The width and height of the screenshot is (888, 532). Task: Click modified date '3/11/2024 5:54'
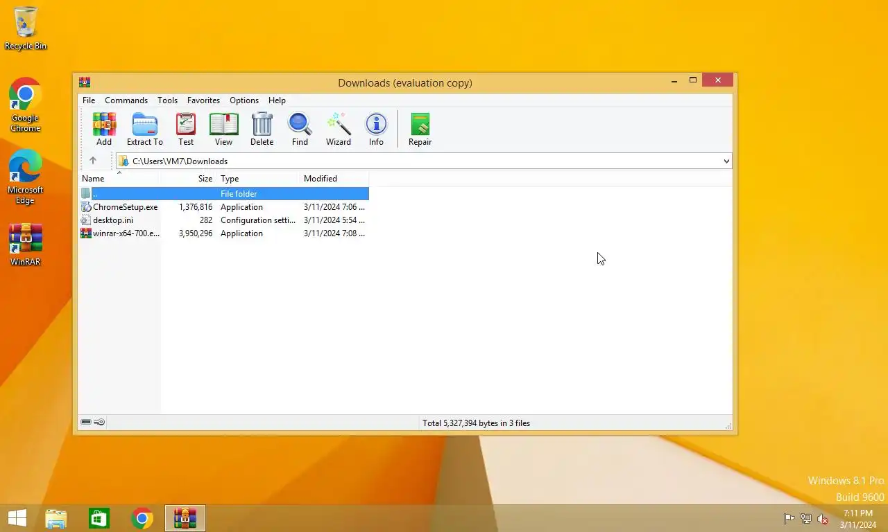[334, 220]
